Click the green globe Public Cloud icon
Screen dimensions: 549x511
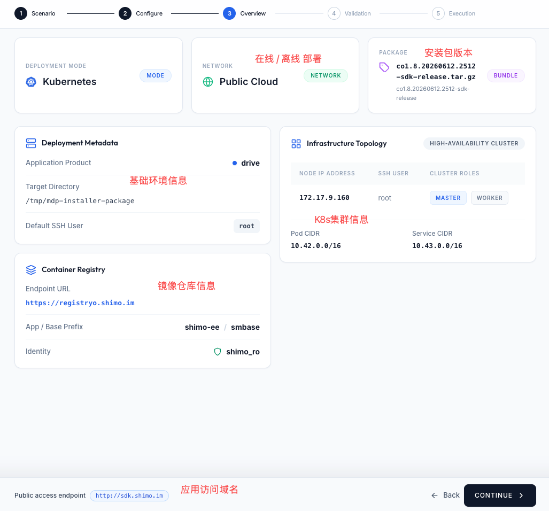[x=208, y=82]
